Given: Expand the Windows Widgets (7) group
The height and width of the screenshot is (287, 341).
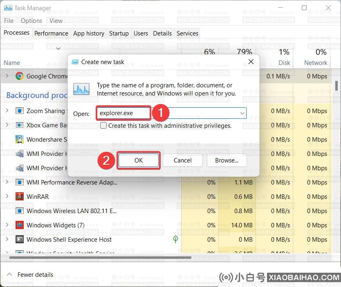Looking at the screenshot, I should pyautogui.click(x=7, y=225).
